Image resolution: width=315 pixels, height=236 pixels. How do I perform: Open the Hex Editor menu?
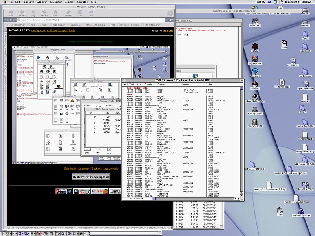[x=56, y=2]
